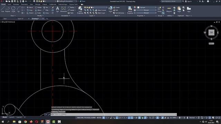Image resolution: width=221 pixels, height=124 pixels.
Task: Click the status bar customization menu icon
Action: pyautogui.click(x=219, y=118)
